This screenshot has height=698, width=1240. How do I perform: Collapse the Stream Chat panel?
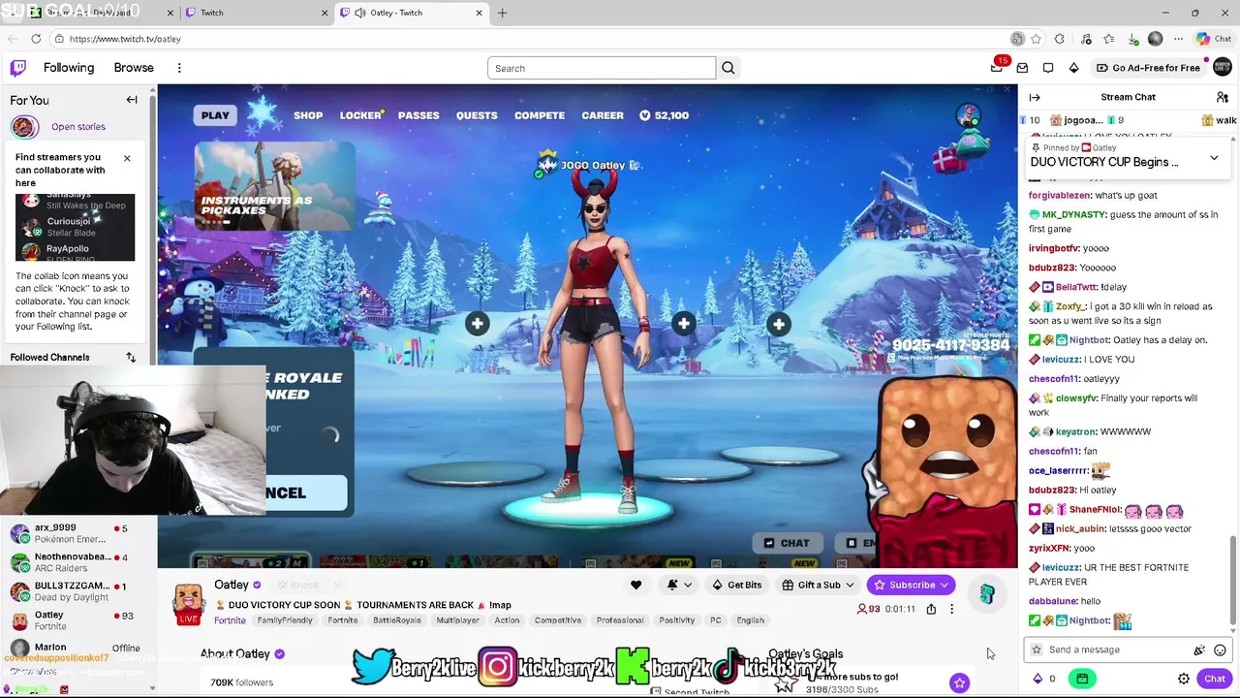tap(1035, 97)
